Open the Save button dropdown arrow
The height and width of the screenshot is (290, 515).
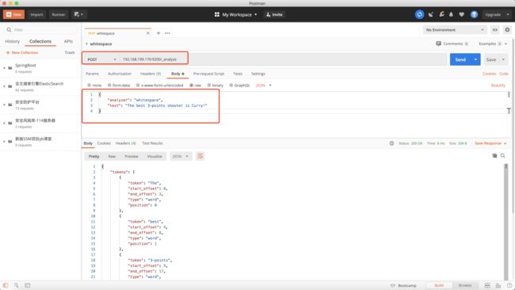coord(503,59)
